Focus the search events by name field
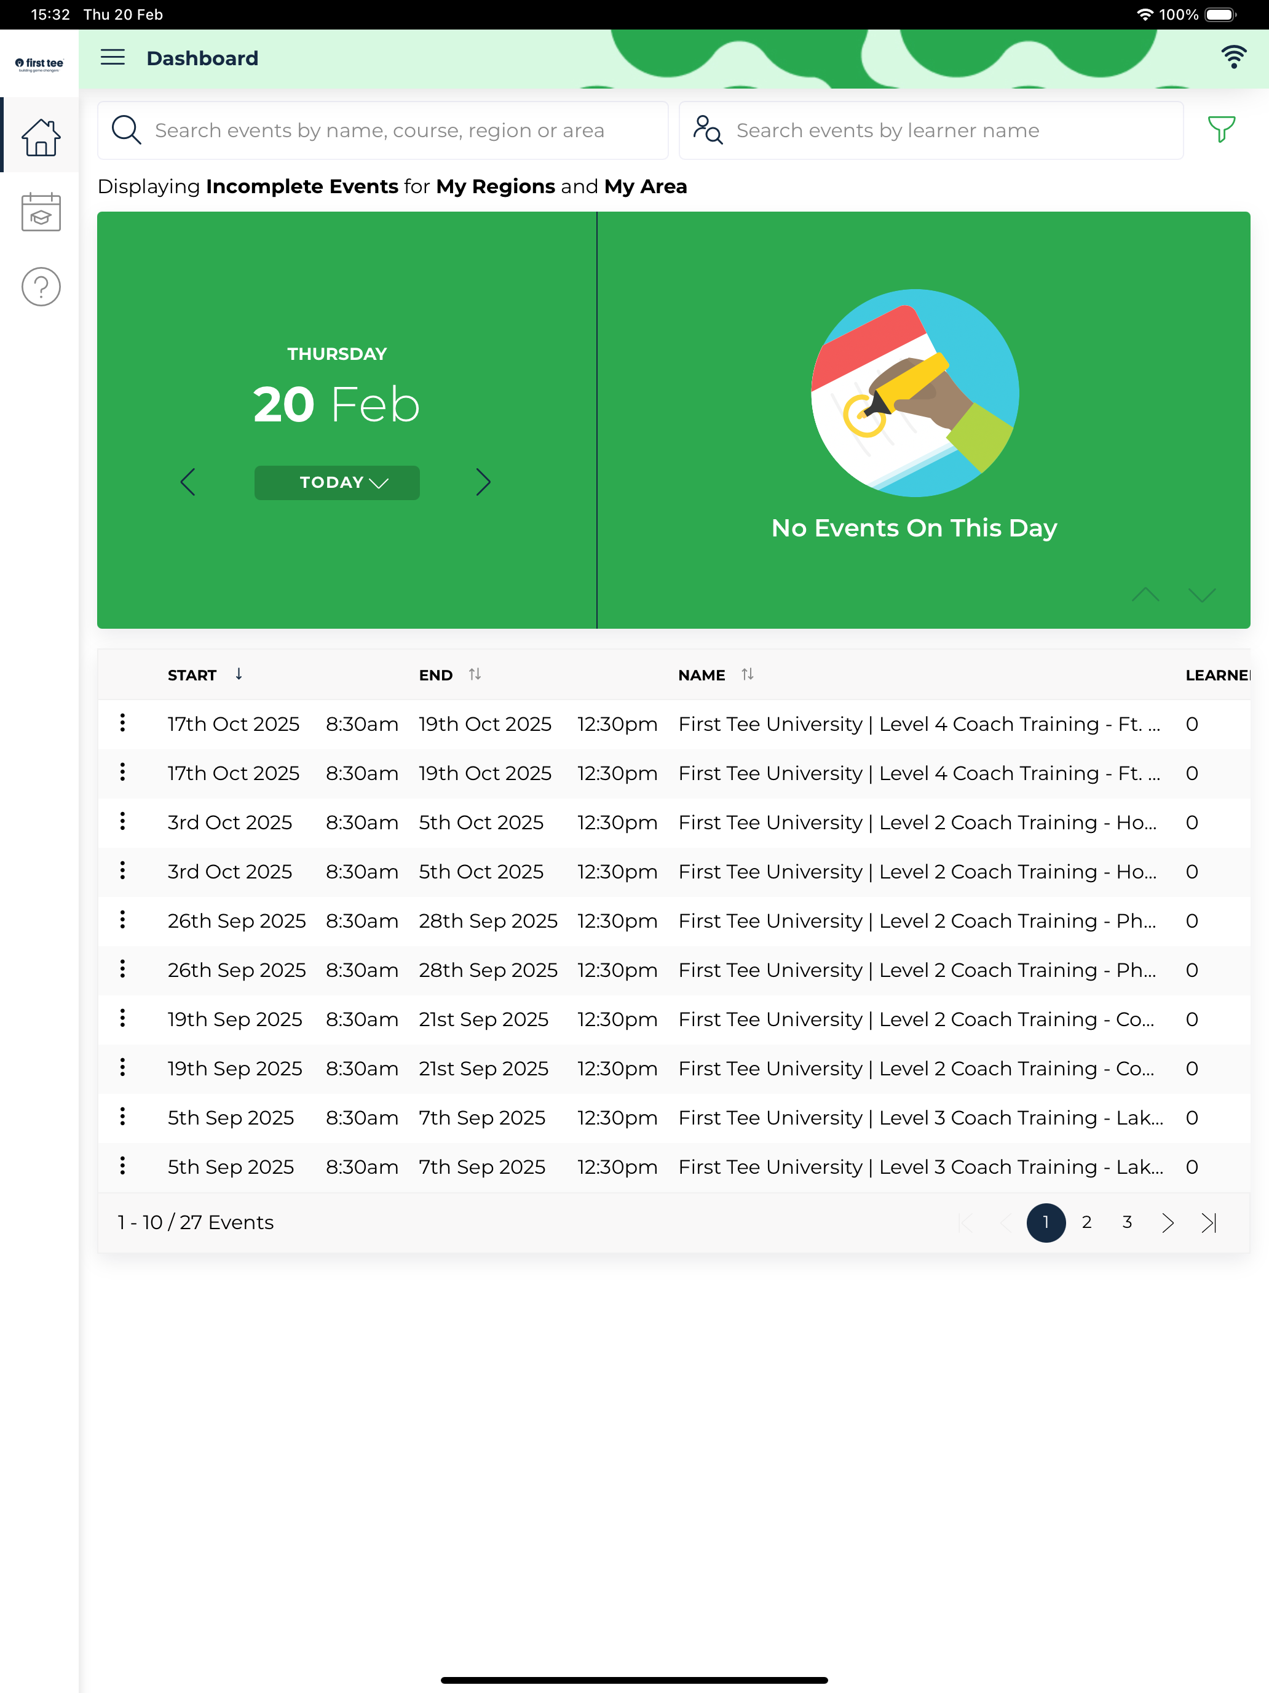The width and height of the screenshot is (1269, 1693). [382, 130]
